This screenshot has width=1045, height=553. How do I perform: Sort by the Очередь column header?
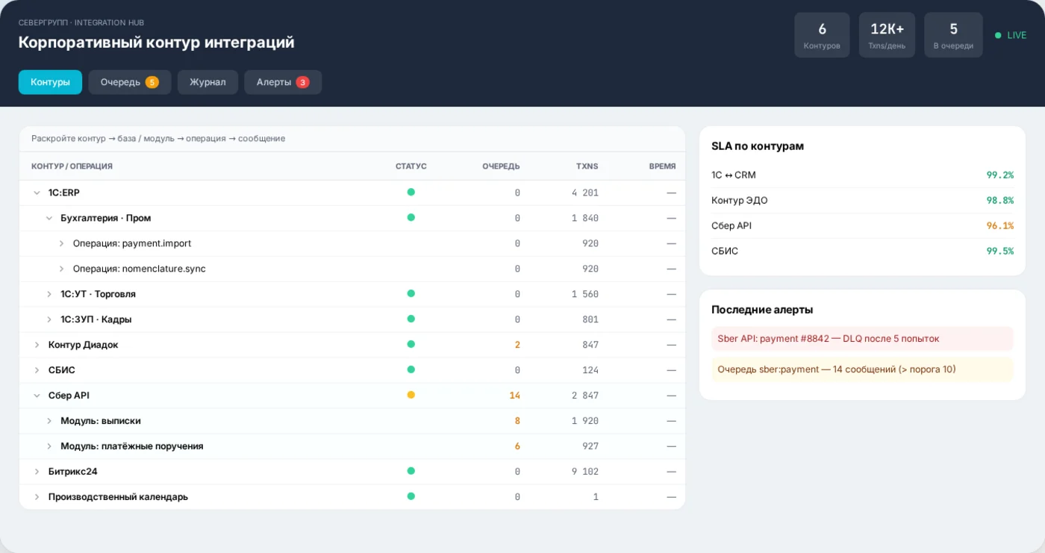(501, 166)
